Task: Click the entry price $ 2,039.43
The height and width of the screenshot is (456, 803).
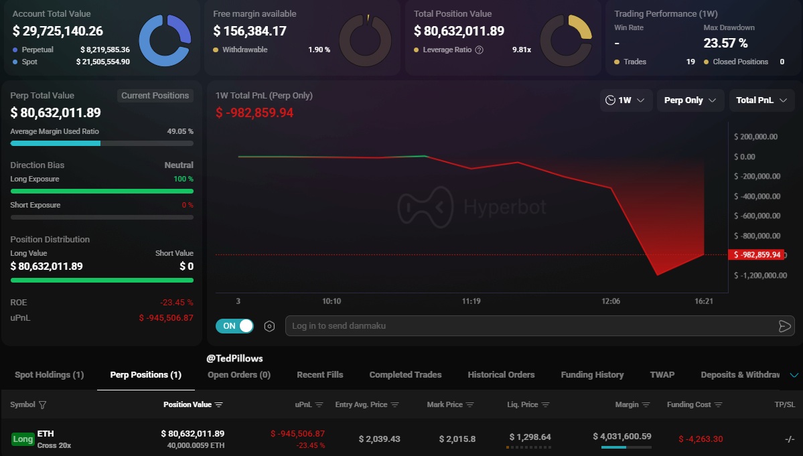Action: tap(380, 439)
